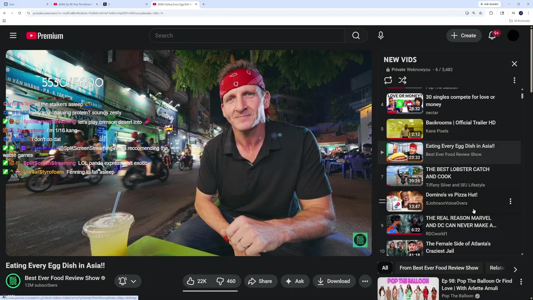Close the NEW VIDS playlist panel

point(514,64)
